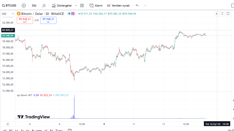Image resolution: width=234 pixels, height=131 pixels.
Task: Expand the arrow next to Göstergeler
Action: coord(76,5)
